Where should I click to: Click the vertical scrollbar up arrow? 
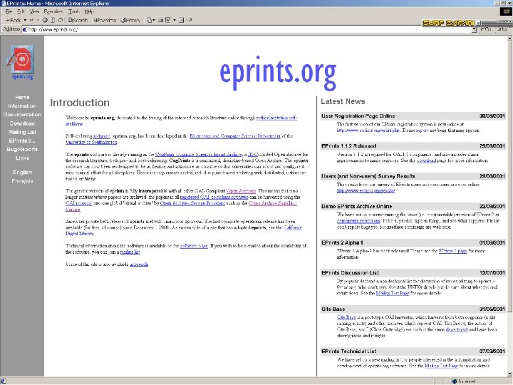(509, 38)
